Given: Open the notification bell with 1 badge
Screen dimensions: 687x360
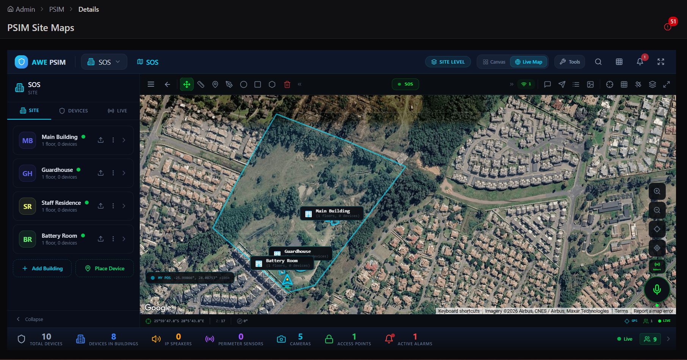Looking at the screenshot, I should click(x=640, y=62).
